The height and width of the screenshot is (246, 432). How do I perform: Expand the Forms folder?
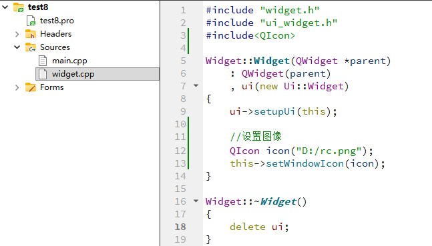[x=17, y=87]
